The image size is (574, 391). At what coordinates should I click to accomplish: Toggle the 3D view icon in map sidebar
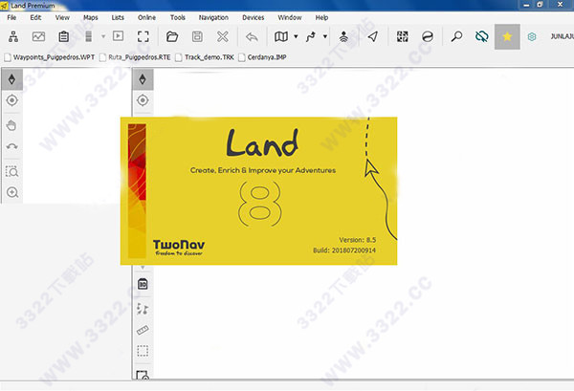[x=143, y=284]
